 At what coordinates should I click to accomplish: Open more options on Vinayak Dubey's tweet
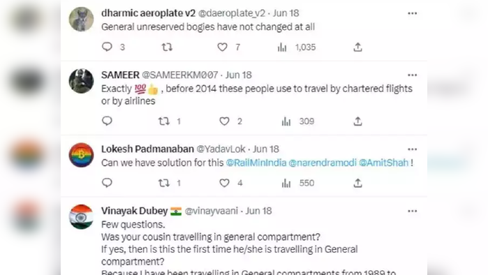tap(412, 211)
